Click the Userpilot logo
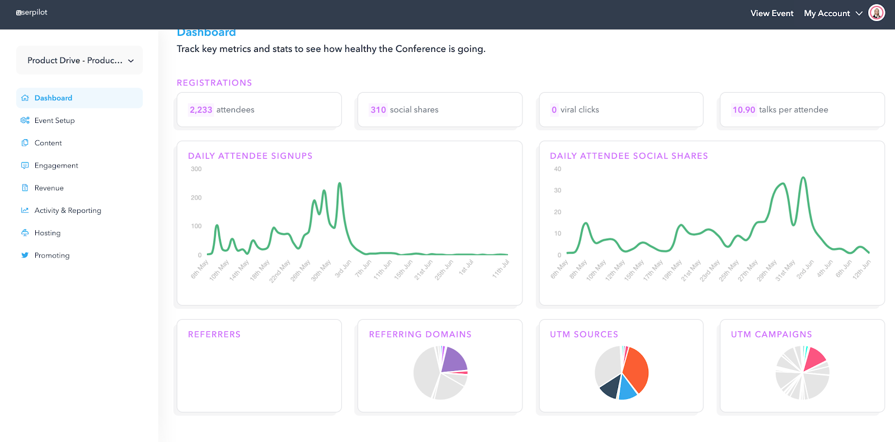Screen dimensions: 895x442 (32, 12)
